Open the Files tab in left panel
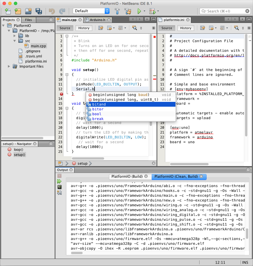This screenshot has width=253, height=266. (28, 20)
